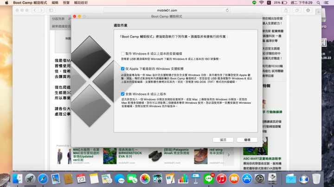Open the Trash in the Dock
The width and height of the screenshot is (334, 187).
(x=316, y=179)
